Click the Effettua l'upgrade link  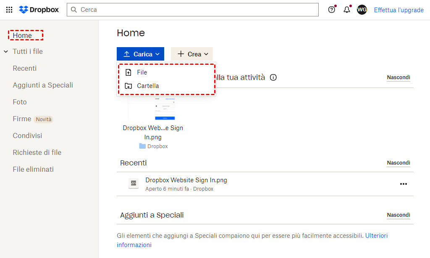coord(399,10)
